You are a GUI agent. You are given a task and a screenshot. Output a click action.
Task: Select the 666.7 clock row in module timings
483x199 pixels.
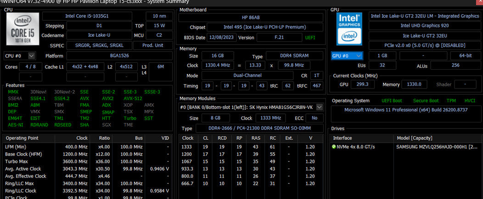(x=251, y=183)
